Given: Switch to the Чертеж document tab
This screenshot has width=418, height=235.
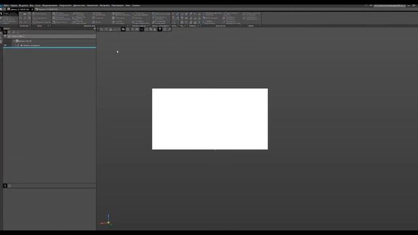Looking at the screenshot, I should tap(48, 9).
